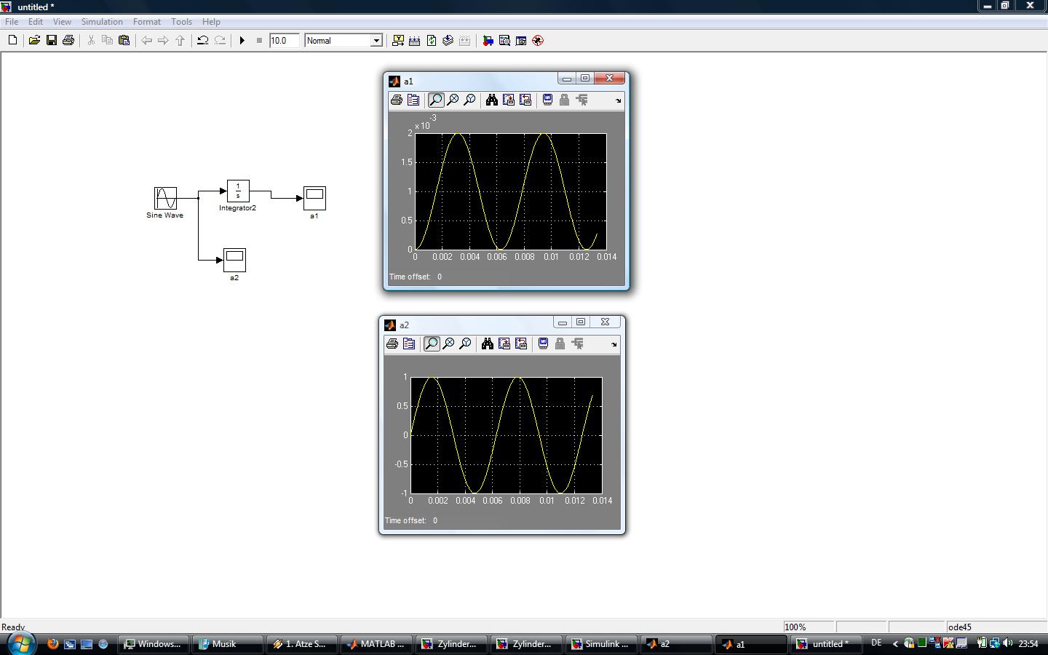Switch to MATLAB window in taskbar

[x=376, y=644]
